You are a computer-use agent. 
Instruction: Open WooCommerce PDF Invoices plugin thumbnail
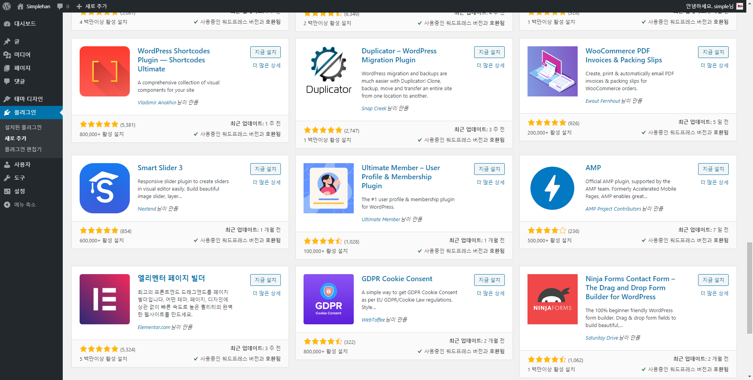(x=553, y=71)
